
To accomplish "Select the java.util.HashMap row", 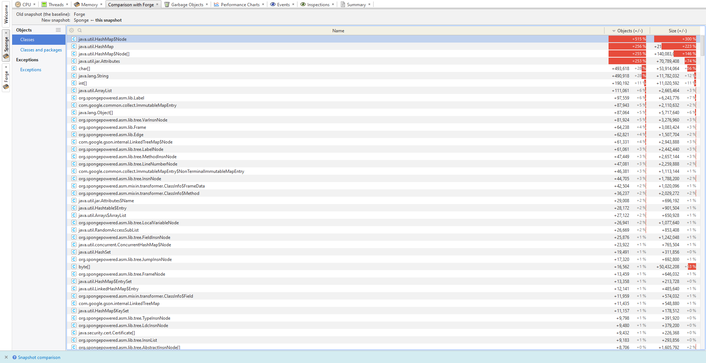I will tap(96, 46).
